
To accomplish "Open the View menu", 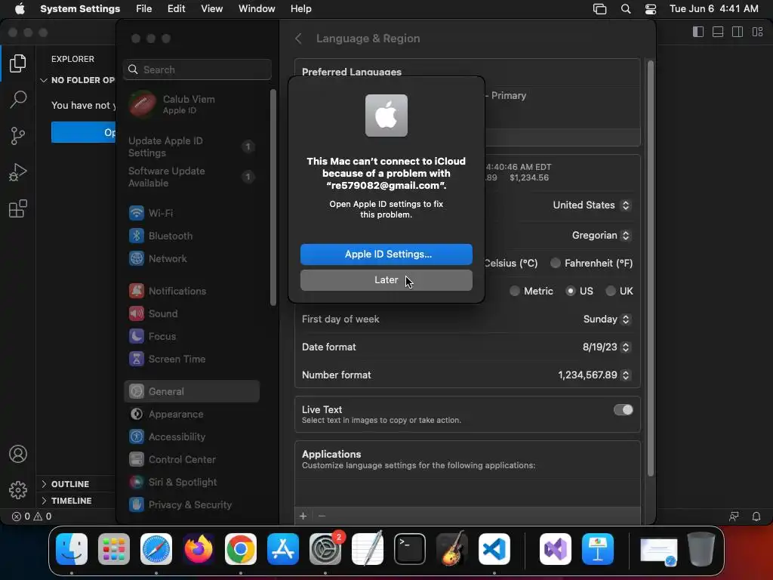I will [x=211, y=9].
